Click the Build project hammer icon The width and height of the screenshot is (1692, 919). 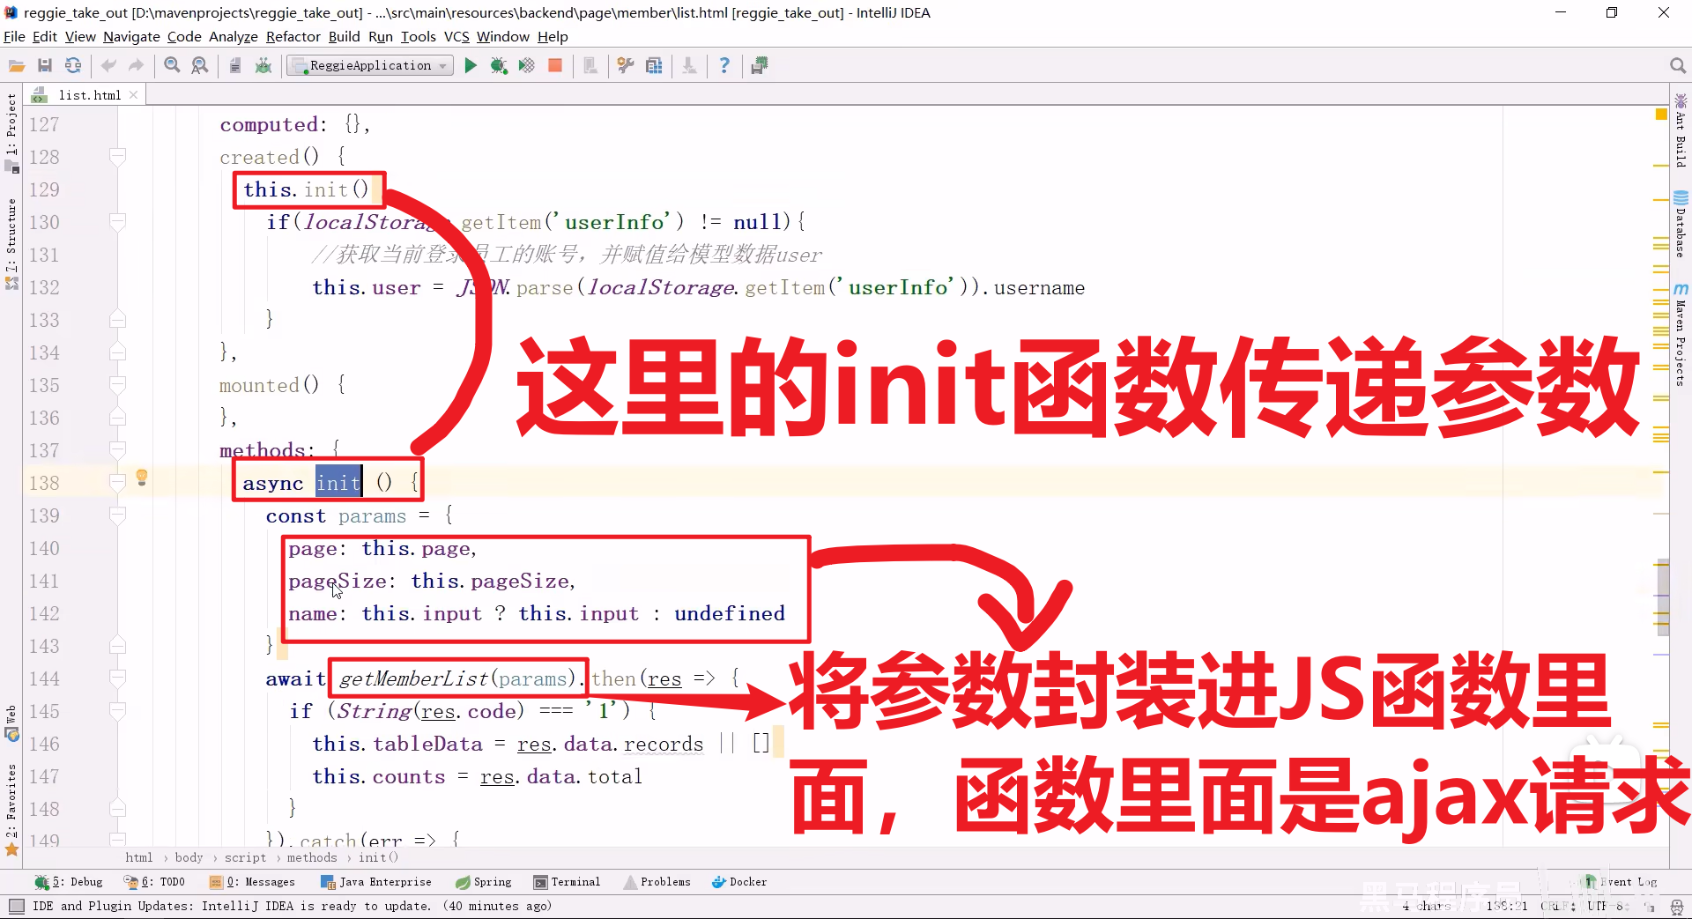coord(235,66)
